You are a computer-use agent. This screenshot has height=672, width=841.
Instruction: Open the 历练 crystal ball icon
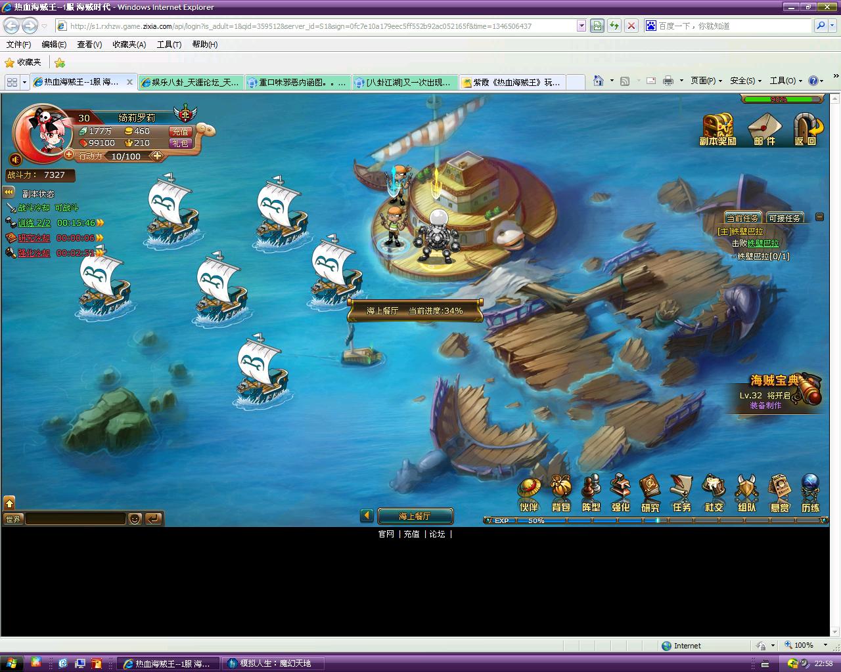click(811, 493)
